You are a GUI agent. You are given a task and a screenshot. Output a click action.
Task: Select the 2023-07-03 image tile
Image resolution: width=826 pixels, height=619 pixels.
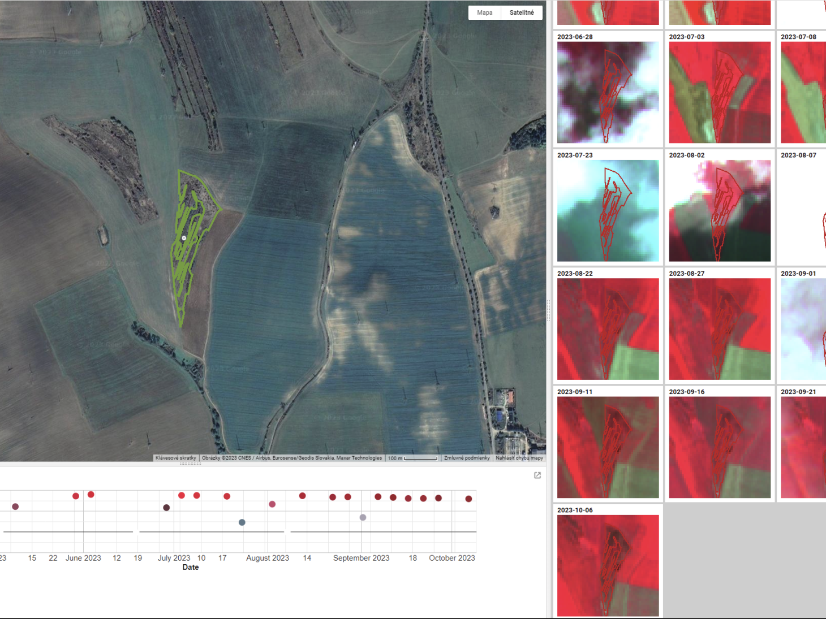[719, 92]
